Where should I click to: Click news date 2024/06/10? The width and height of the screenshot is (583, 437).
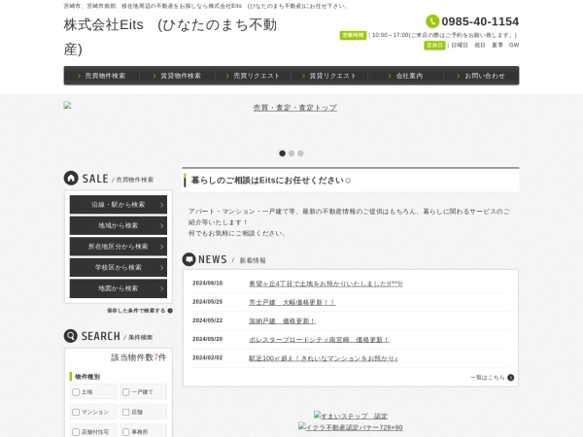[x=208, y=284]
